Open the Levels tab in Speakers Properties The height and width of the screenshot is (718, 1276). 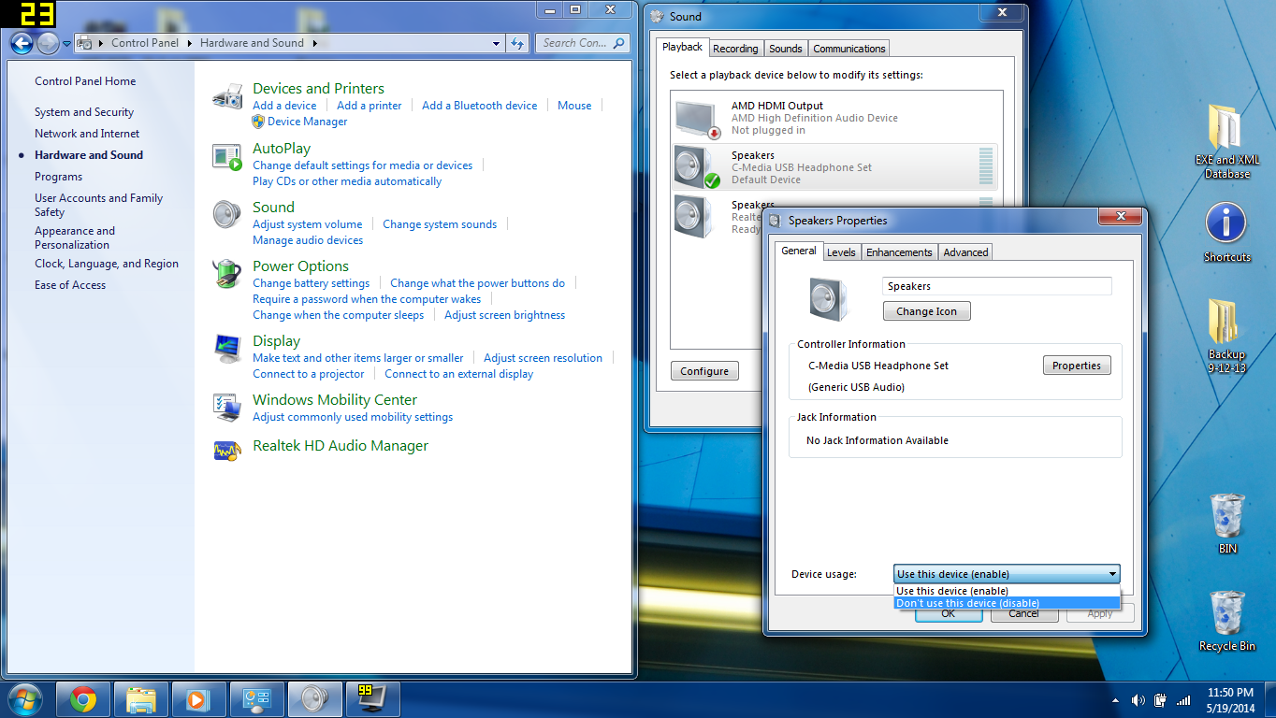pyautogui.click(x=841, y=252)
